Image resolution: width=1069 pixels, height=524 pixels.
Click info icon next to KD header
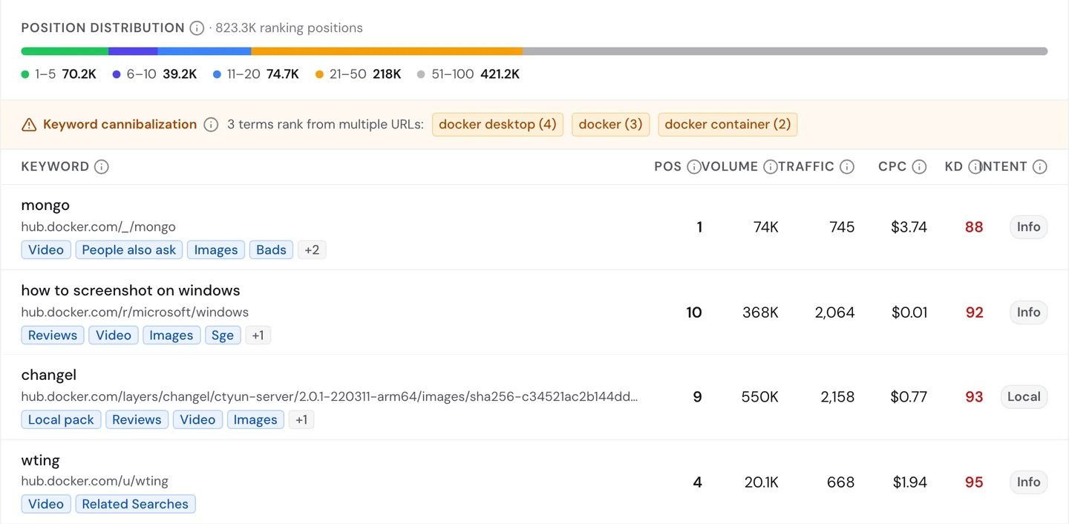coord(975,167)
